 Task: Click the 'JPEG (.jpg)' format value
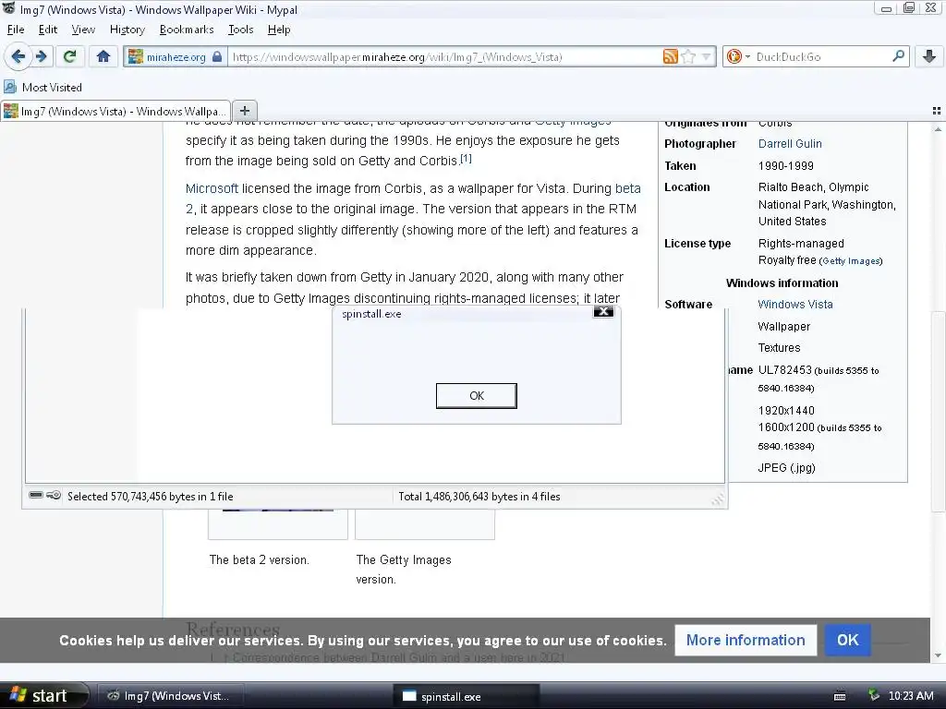[786, 468]
